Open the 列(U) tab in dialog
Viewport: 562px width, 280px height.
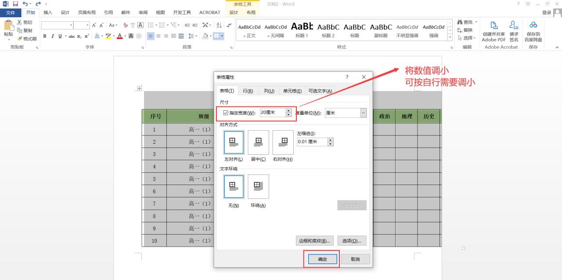[x=269, y=91]
